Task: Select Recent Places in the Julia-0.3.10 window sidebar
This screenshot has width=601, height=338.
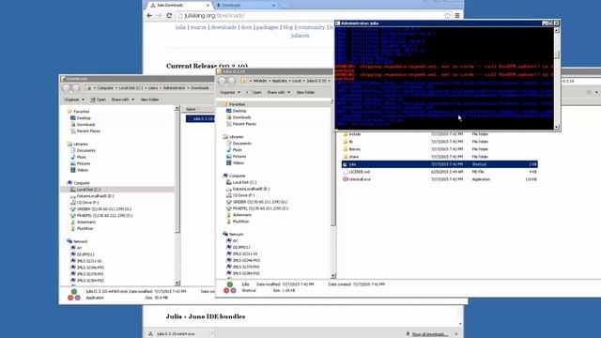Action: point(244,124)
